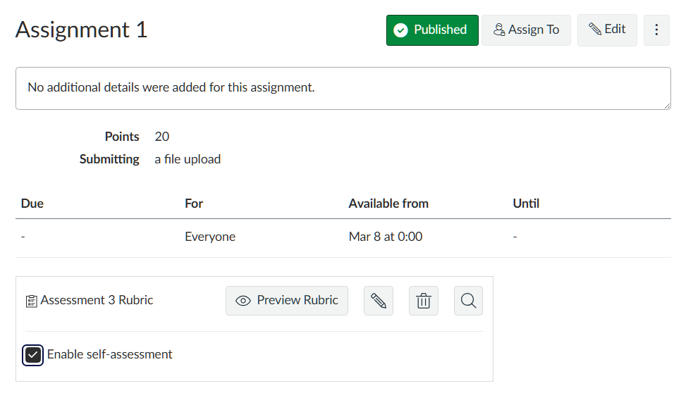This screenshot has width=681, height=393.
Task: Click the description box resize handle
Action: [x=668, y=106]
